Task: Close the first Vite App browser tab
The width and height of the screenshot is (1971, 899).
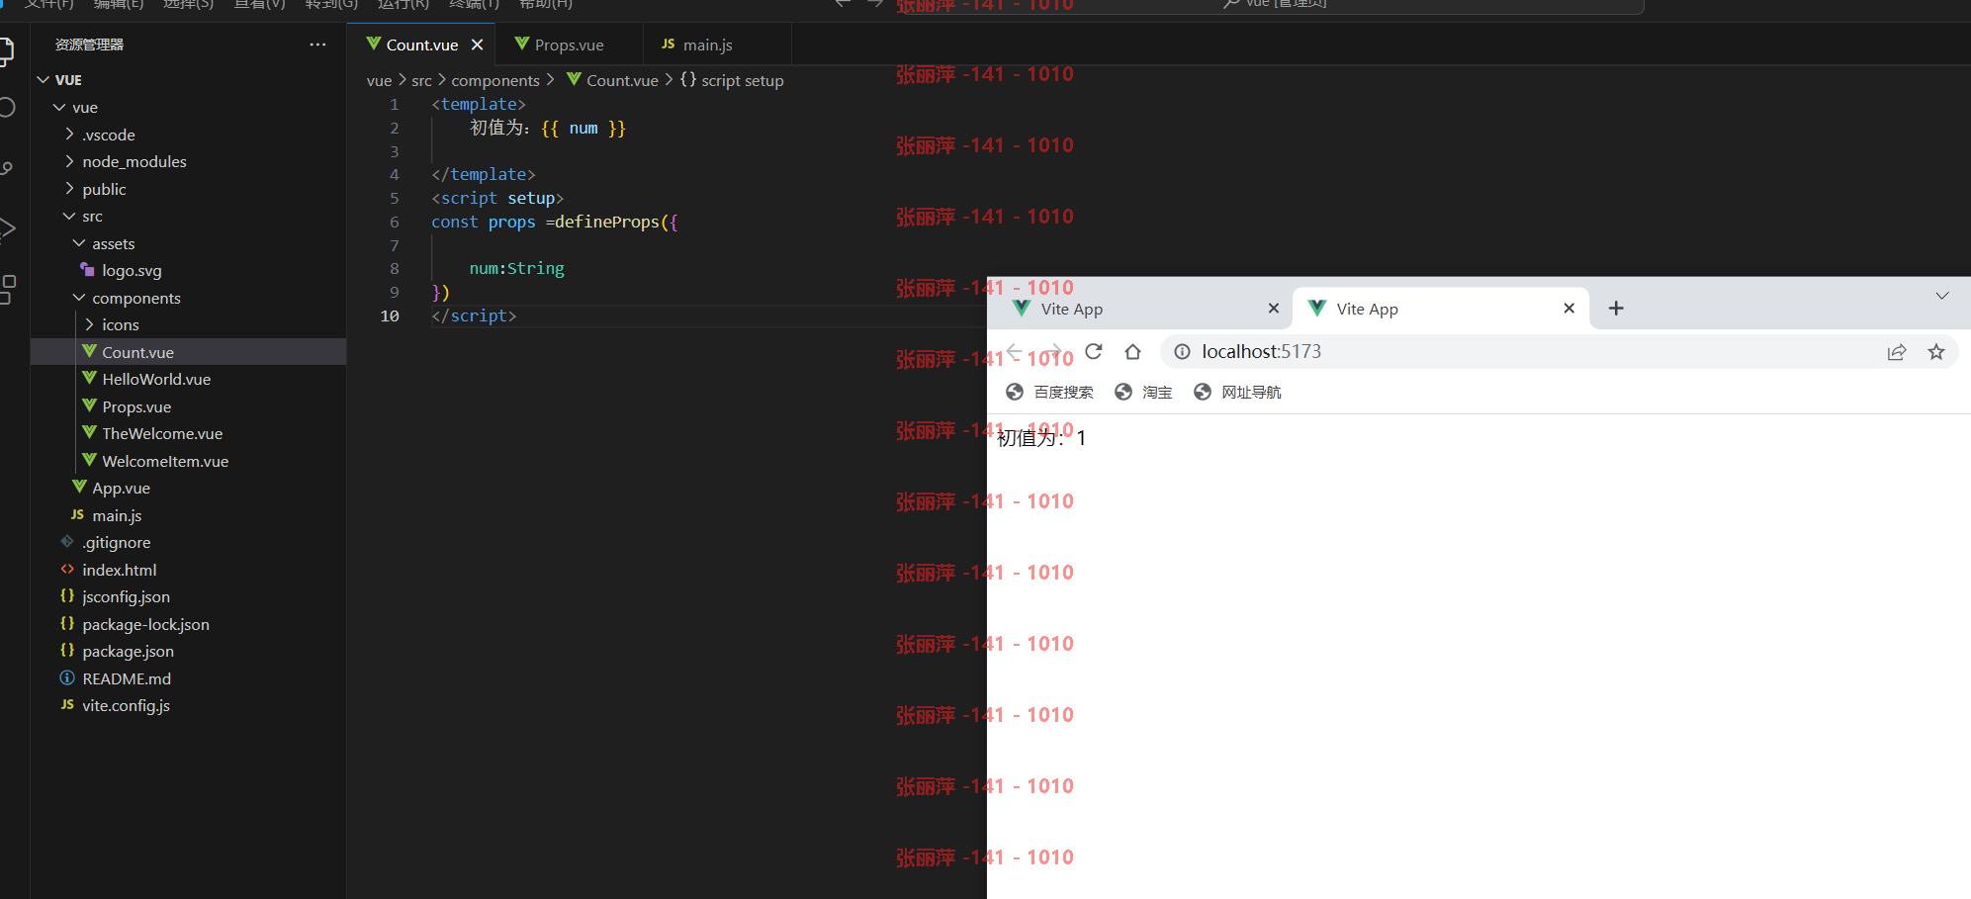Action: click(1274, 309)
